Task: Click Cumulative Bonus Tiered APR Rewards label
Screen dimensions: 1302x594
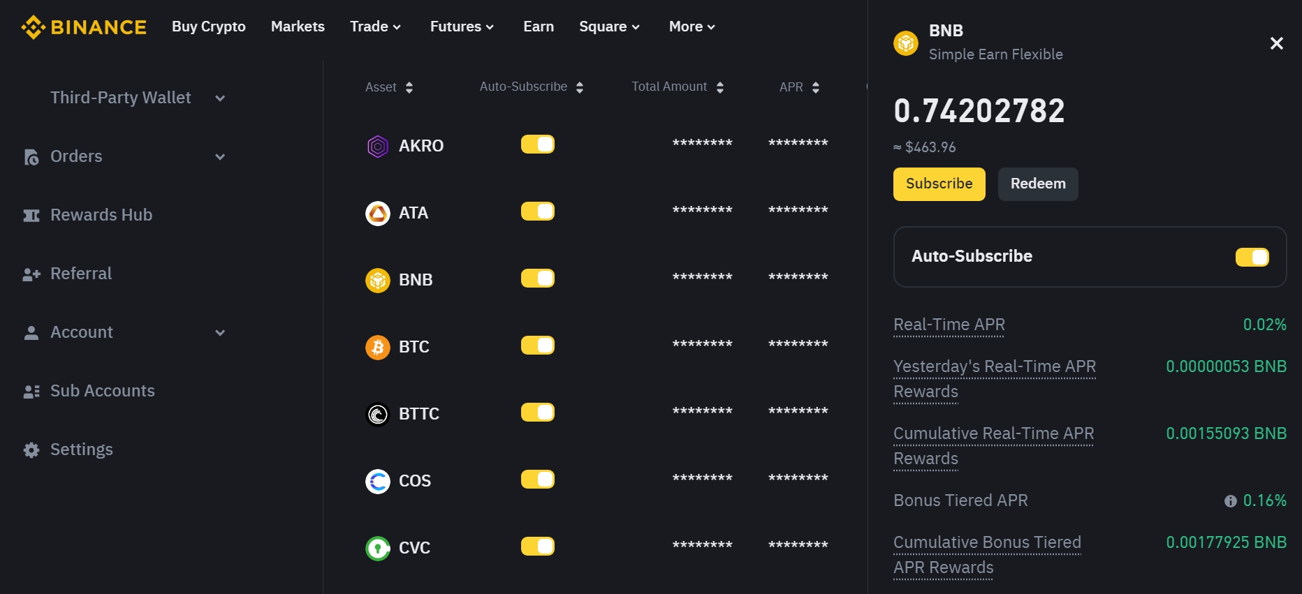Action: tap(988, 555)
